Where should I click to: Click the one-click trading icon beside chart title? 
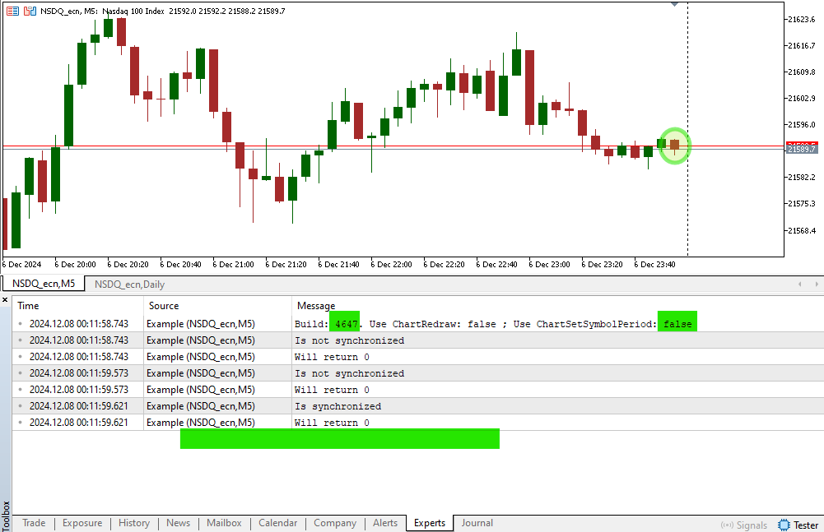30,11
